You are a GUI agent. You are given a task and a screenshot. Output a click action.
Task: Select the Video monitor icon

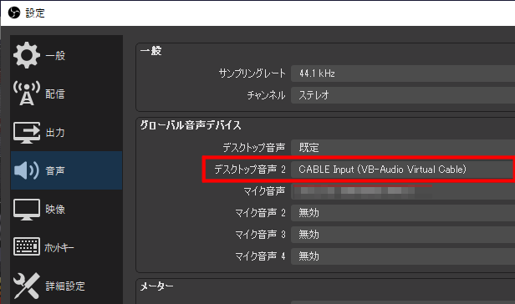tap(27, 210)
